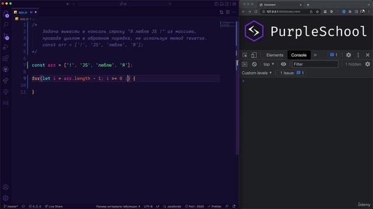Select the app.js editor tab
The width and height of the screenshot is (373, 209).
pos(25,12)
